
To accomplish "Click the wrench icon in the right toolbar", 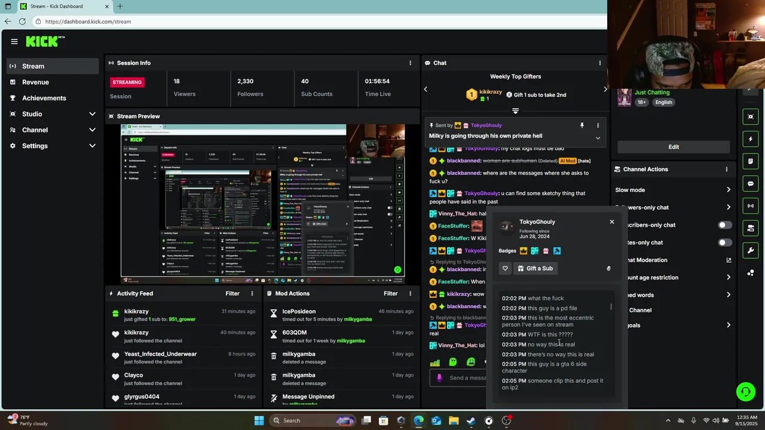I will pos(751,250).
